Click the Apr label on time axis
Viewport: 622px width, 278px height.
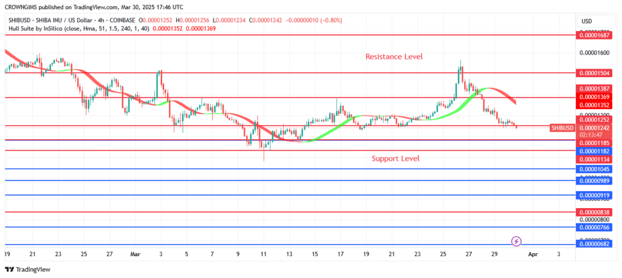point(533,254)
